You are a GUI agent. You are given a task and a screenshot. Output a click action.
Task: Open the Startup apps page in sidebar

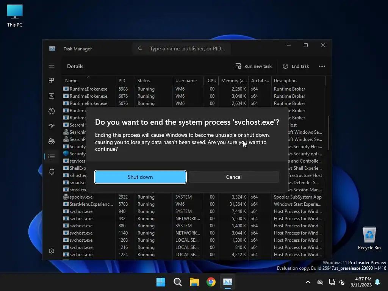pyautogui.click(x=52, y=126)
